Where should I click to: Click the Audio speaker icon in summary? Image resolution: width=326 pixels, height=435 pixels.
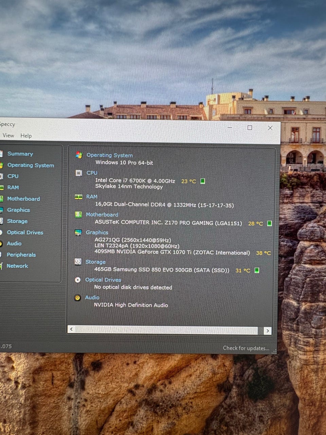(x=78, y=298)
